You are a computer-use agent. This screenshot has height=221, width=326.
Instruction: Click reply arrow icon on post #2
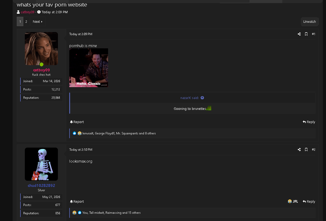[304, 202]
